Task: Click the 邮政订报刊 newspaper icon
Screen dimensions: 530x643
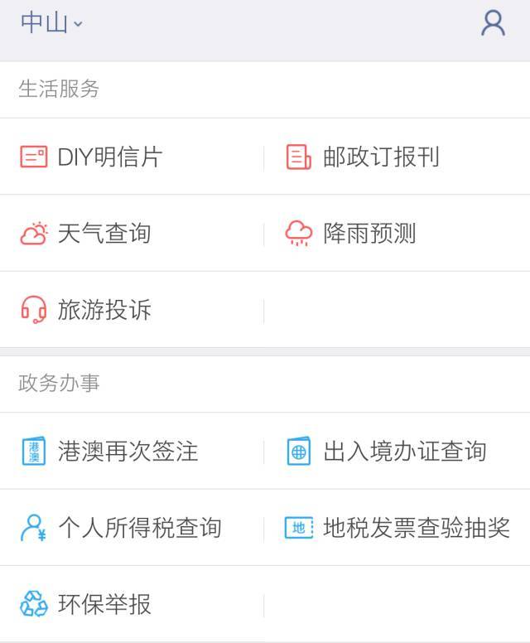Action: (298, 157)
